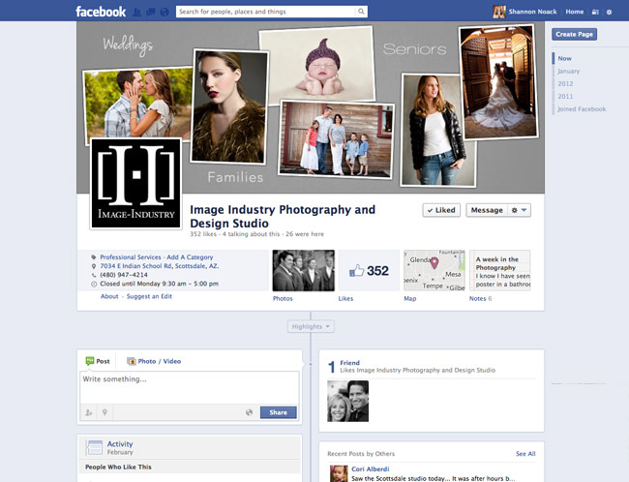629x482 pixels.
Task: Go to Home in top bar
Action: coord(575,12)
